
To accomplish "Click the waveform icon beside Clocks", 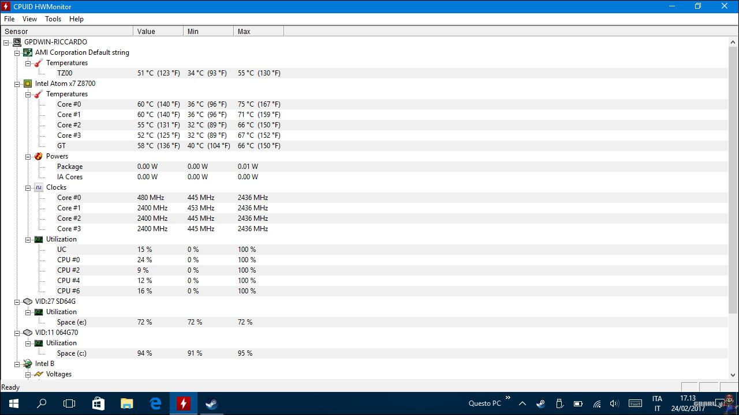I will (x=38, y=187).
